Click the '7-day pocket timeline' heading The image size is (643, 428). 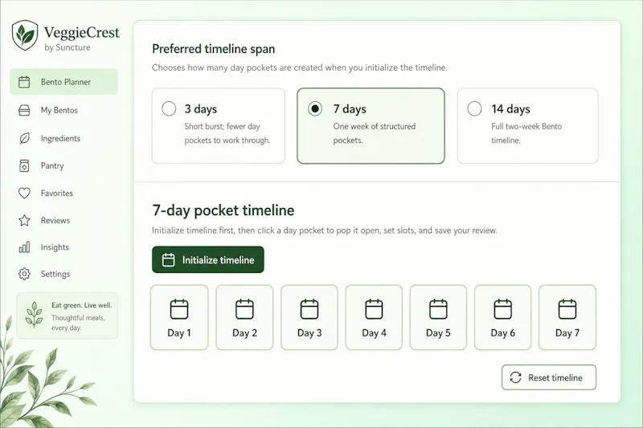tap(223, 210)
